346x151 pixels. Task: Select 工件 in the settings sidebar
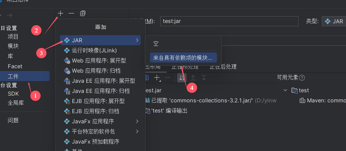(x=25, y=76)
